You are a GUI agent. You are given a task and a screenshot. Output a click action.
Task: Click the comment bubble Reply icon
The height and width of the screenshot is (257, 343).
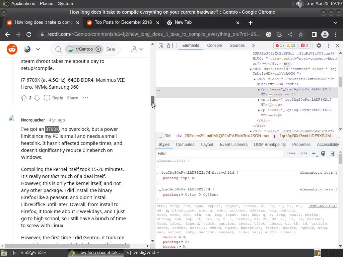[x=47, y=98]
